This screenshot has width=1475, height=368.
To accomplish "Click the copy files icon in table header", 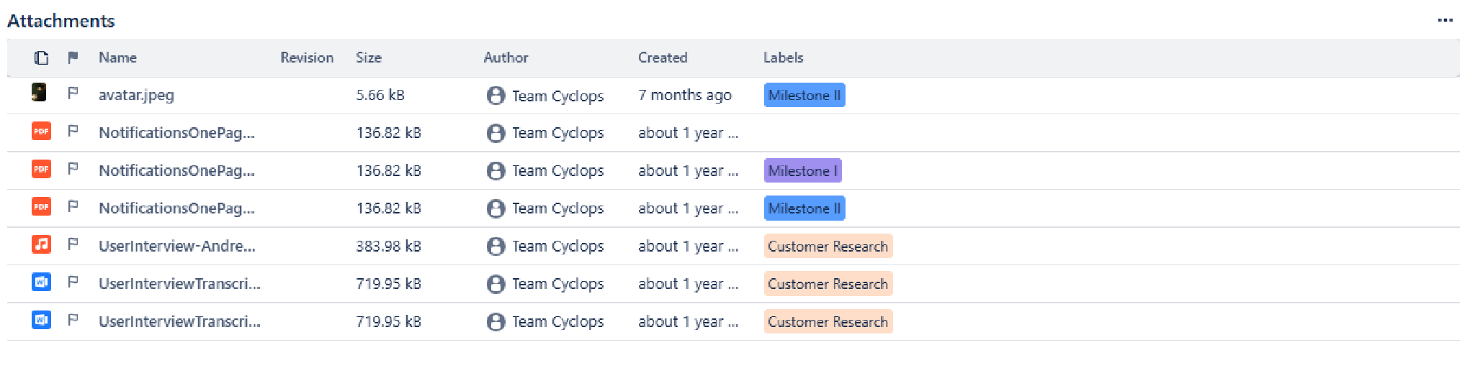I will (x=42, y=57).
